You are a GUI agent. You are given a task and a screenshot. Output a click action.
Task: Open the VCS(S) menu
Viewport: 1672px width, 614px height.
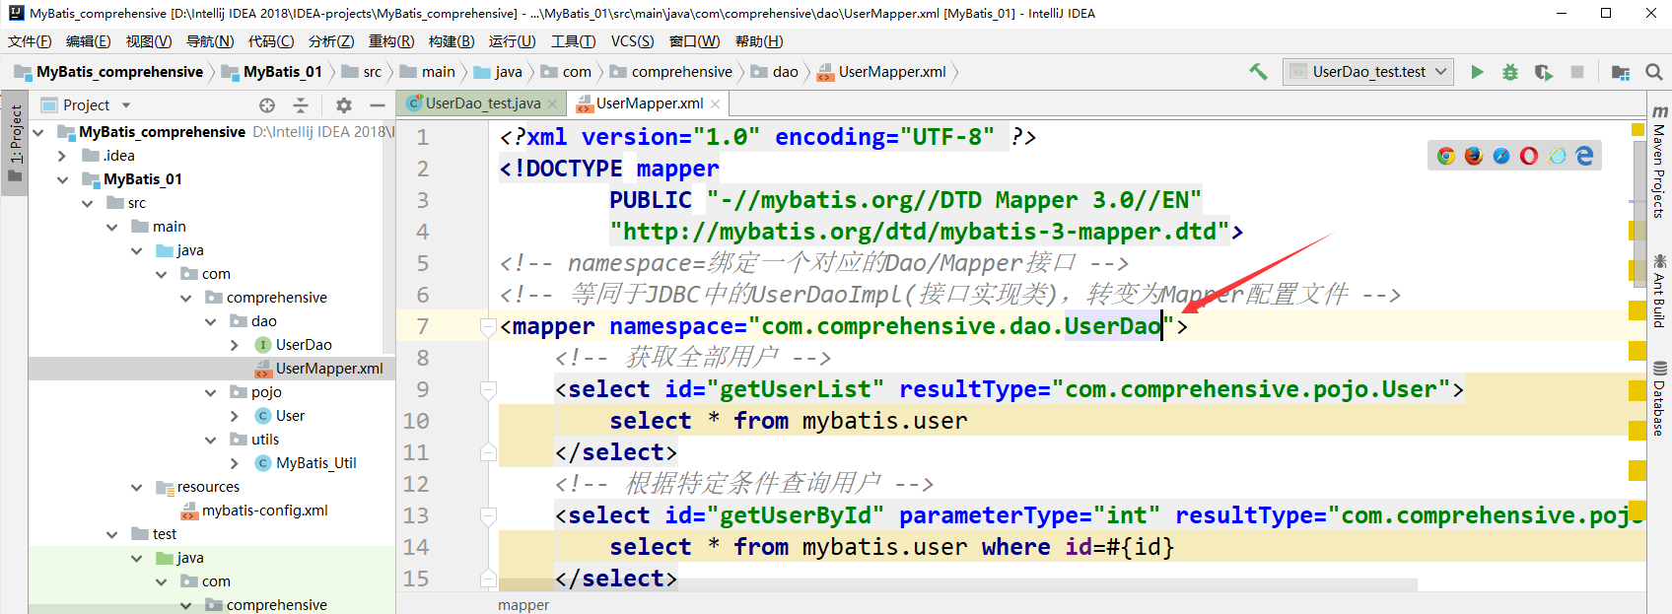tap(632, 41)
